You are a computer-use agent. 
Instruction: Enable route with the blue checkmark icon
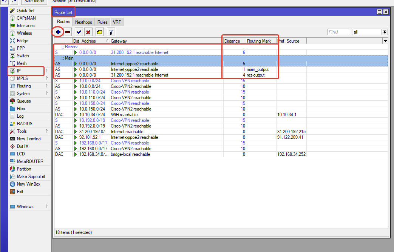pos(79,32)
